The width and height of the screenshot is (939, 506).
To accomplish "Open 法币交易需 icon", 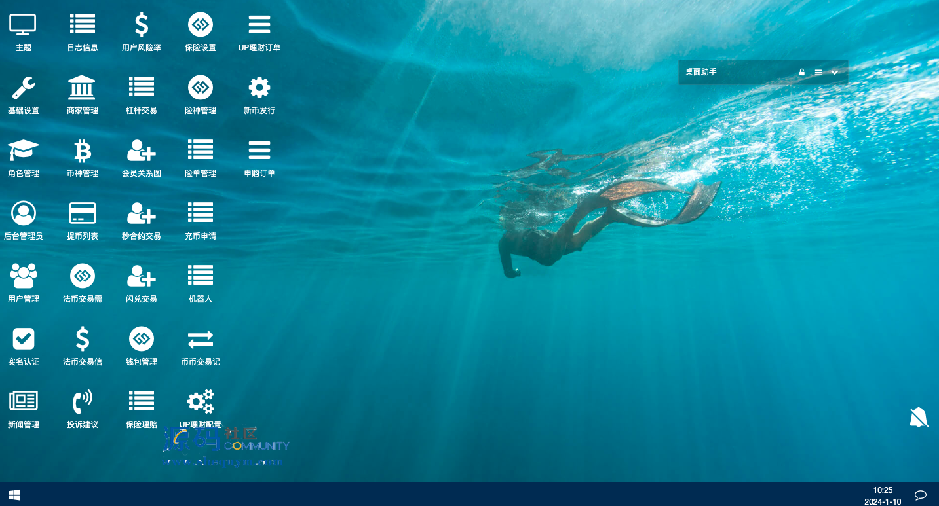I will pyautogui.click(x=83, y=276).
